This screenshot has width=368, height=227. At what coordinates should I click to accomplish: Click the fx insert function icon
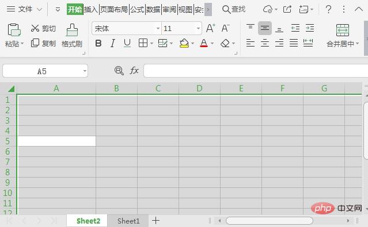[x=134, y=70]
